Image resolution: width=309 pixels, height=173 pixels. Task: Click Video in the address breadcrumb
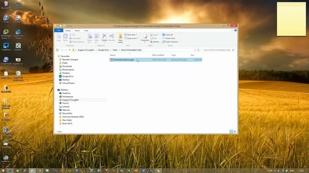click(x=115, y=50)
